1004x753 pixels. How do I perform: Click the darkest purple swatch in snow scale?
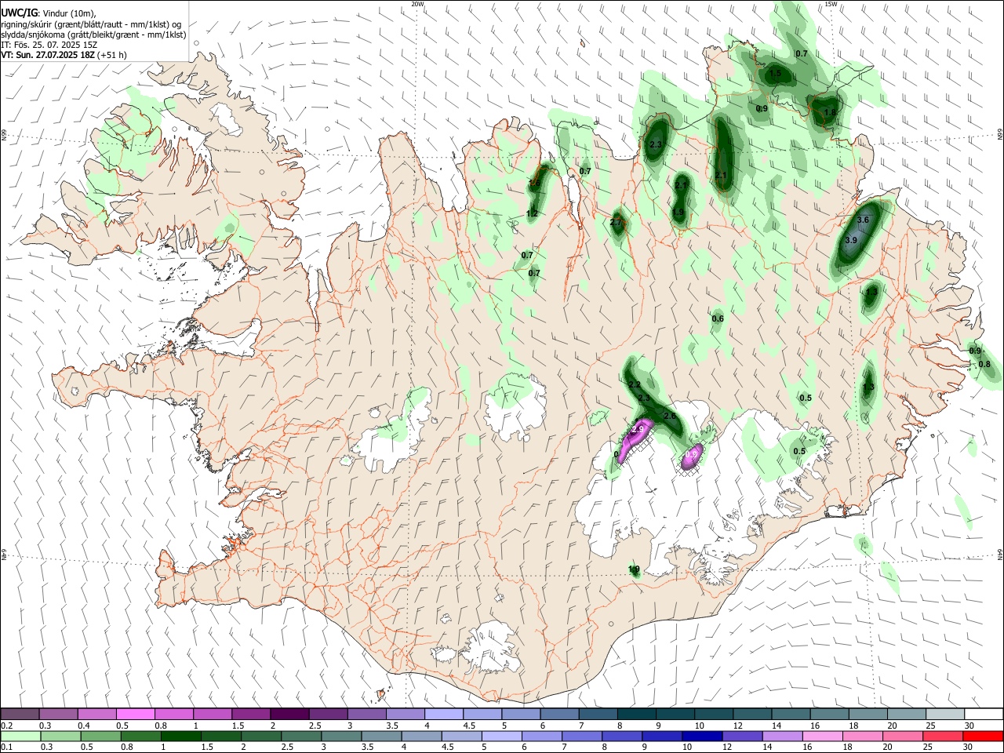pyautogui.click(x=289, y=714)
